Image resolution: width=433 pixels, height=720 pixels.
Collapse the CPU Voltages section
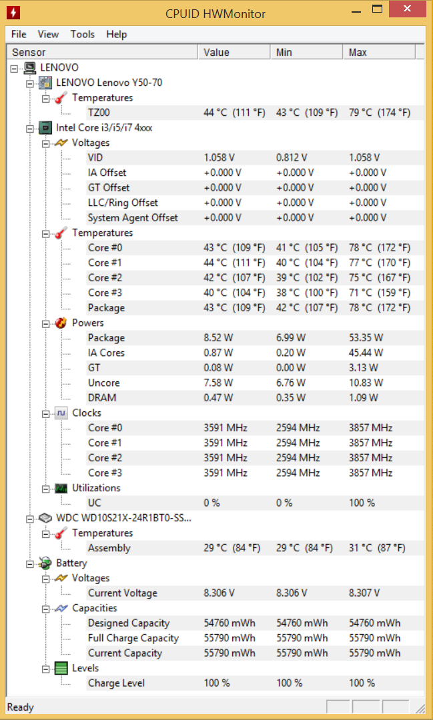[x=45, y=144]
